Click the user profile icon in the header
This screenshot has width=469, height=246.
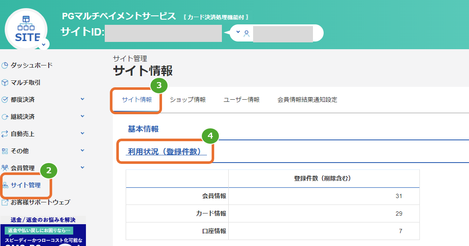[246, 33]
